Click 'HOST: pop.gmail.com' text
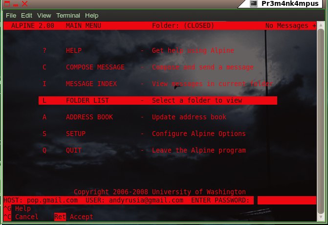Image resolution: width=328 pixels, height=225 pixels. click(x=41, y=201)
